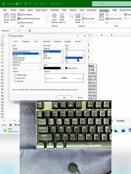This screenshot has width=131, height=174.
Task: Open the Sheet86 tab
Action: click(x=120, y=120)
